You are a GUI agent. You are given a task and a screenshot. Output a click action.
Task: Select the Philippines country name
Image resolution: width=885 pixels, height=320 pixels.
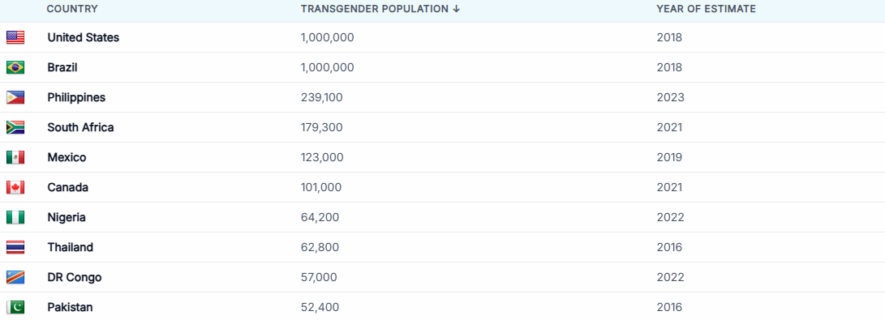(76, 97)
